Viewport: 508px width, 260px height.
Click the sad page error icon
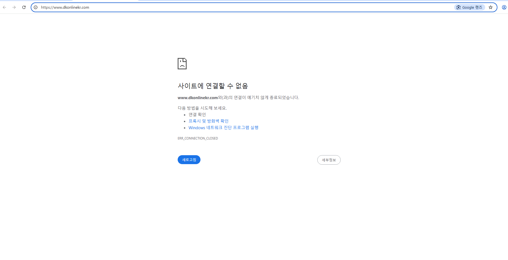pyautogui.click(x=182, y=64)
